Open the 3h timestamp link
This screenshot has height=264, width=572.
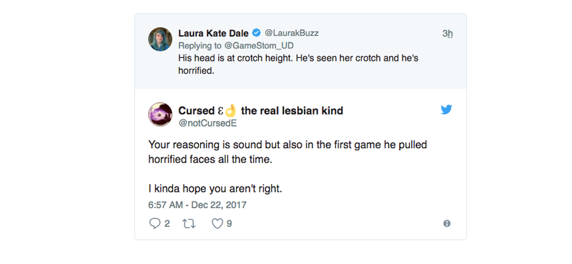point(448,34)
